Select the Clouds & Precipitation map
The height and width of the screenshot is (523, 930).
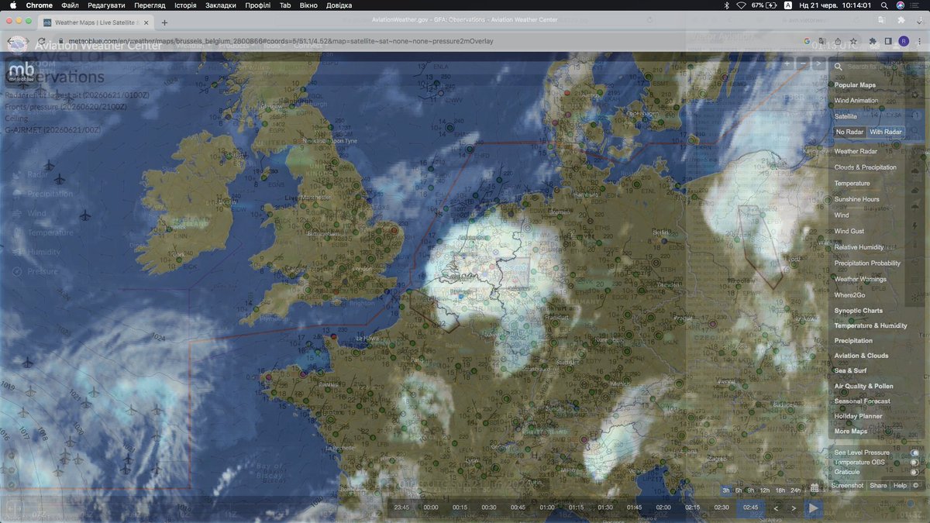click(x=865, y=167)
